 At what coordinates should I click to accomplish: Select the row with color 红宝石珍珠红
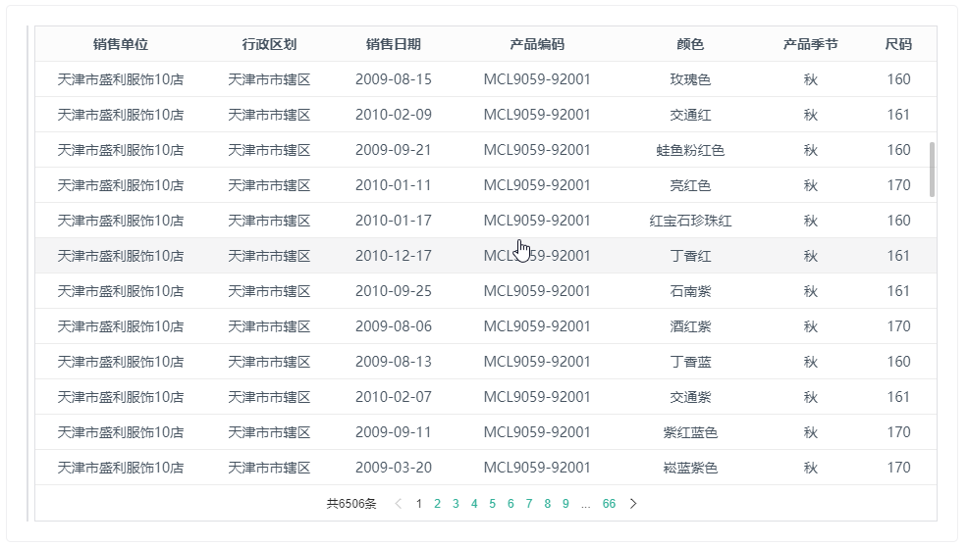(x=690, y=221)
